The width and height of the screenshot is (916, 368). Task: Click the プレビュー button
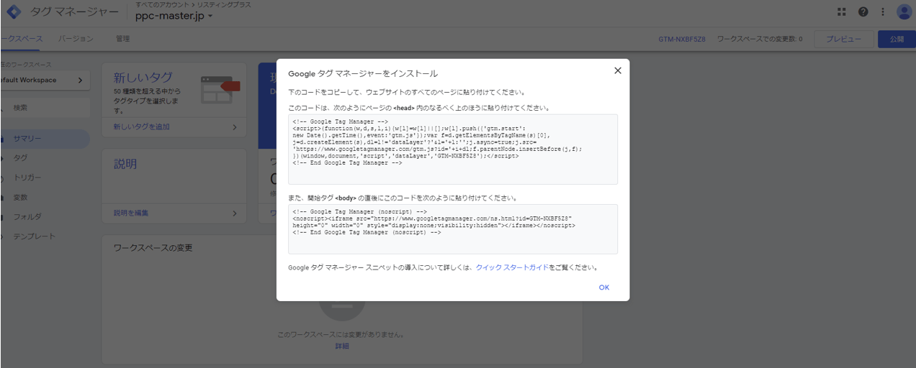(x=843, y=40)
